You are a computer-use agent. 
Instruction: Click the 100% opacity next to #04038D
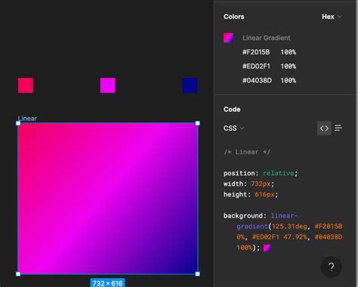(289, 81)
